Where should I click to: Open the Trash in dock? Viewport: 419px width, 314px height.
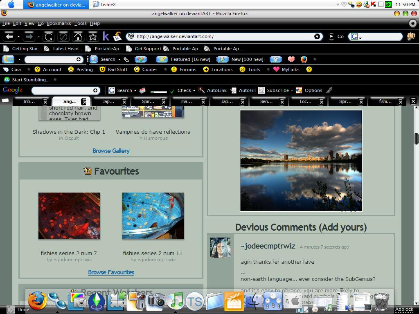pos(381,302)
